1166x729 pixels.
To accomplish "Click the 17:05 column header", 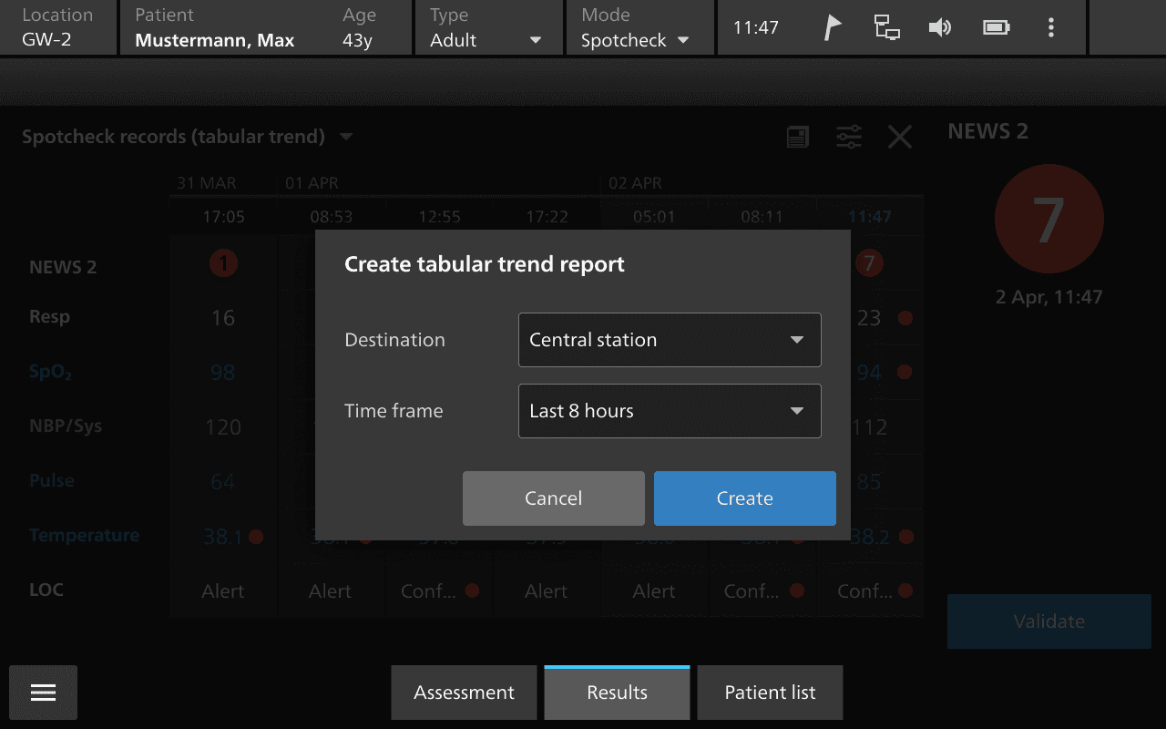I will [223, 217].
